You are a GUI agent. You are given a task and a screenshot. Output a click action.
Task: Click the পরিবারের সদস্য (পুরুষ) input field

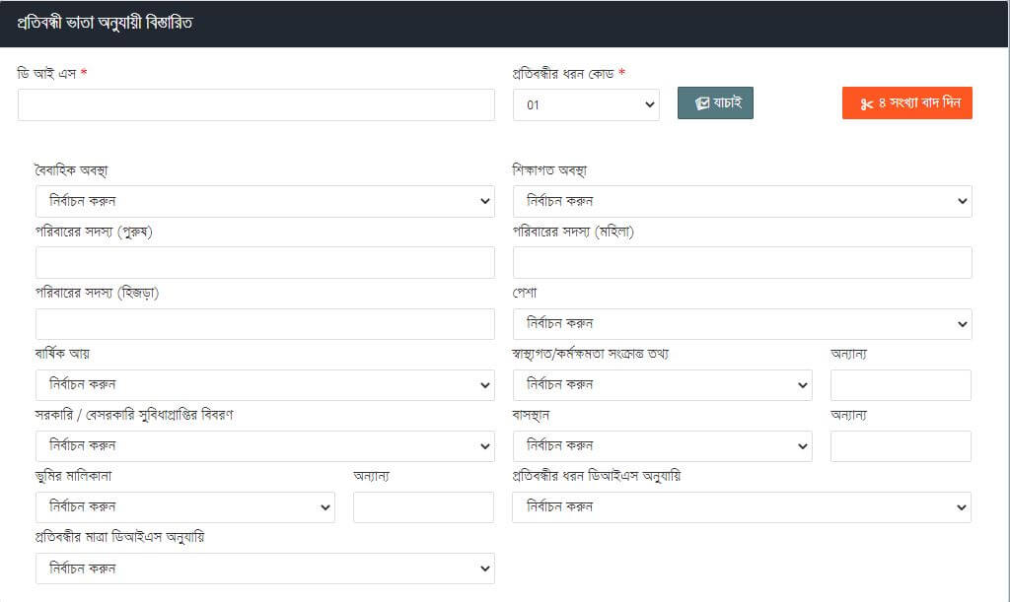264,262
